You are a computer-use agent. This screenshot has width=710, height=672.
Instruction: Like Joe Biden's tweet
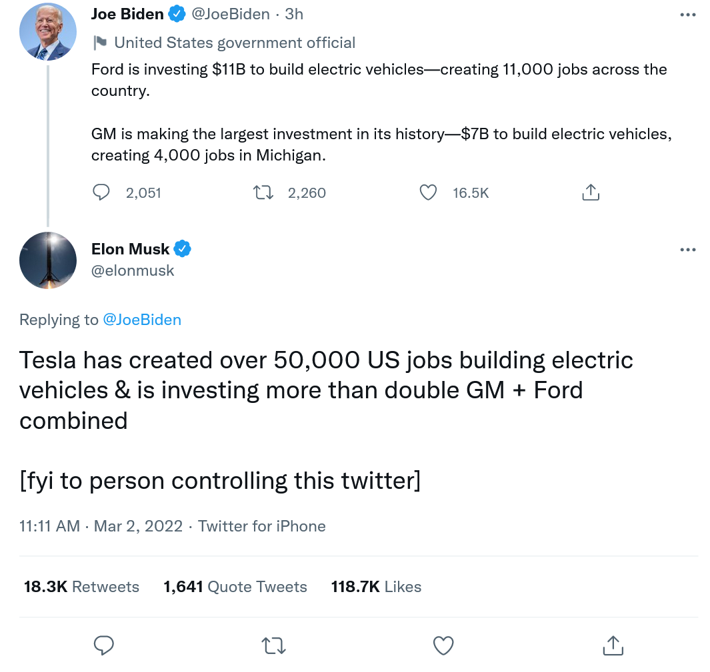428,192
